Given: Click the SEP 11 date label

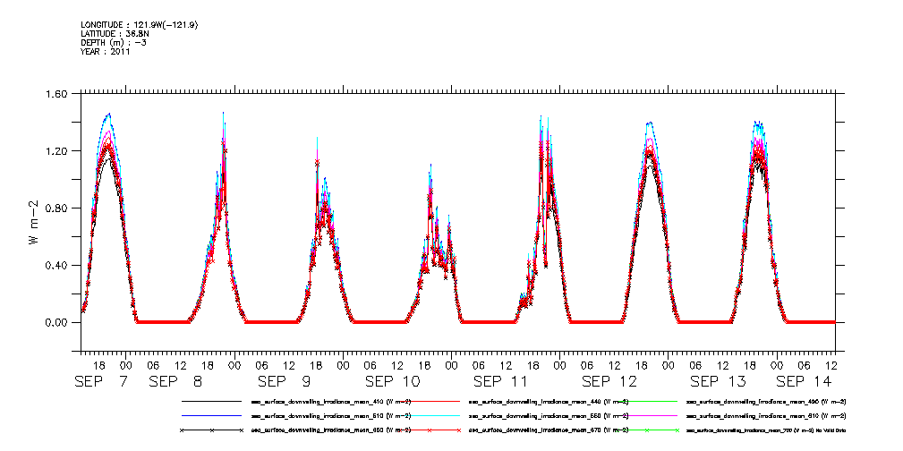Looking at the screenshot, I should pyautogui.click(x=500, y=381).
